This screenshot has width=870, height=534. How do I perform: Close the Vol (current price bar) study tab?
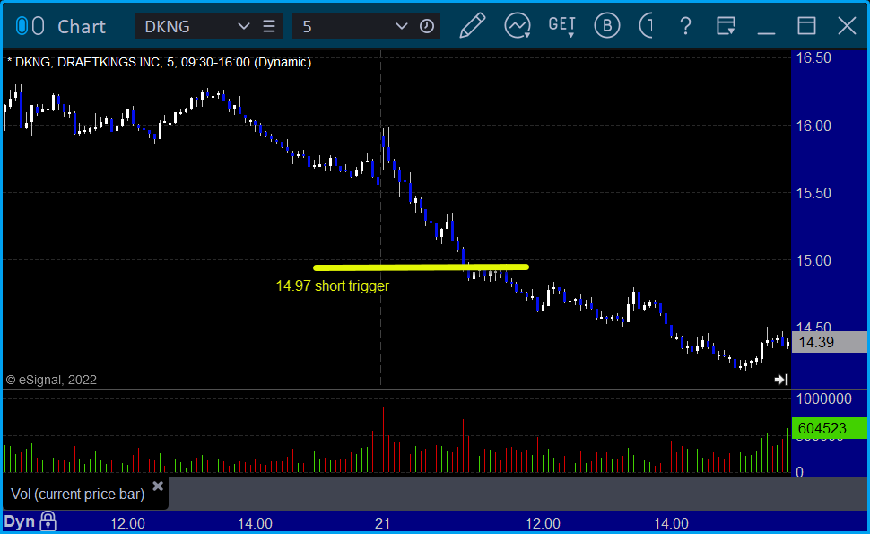(x=158, y=486)
